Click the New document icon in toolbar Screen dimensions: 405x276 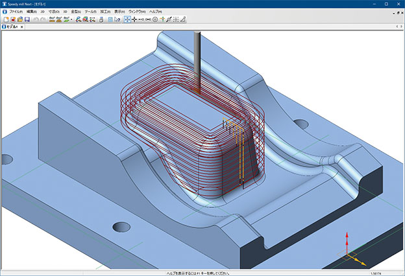tap(5, 20)
